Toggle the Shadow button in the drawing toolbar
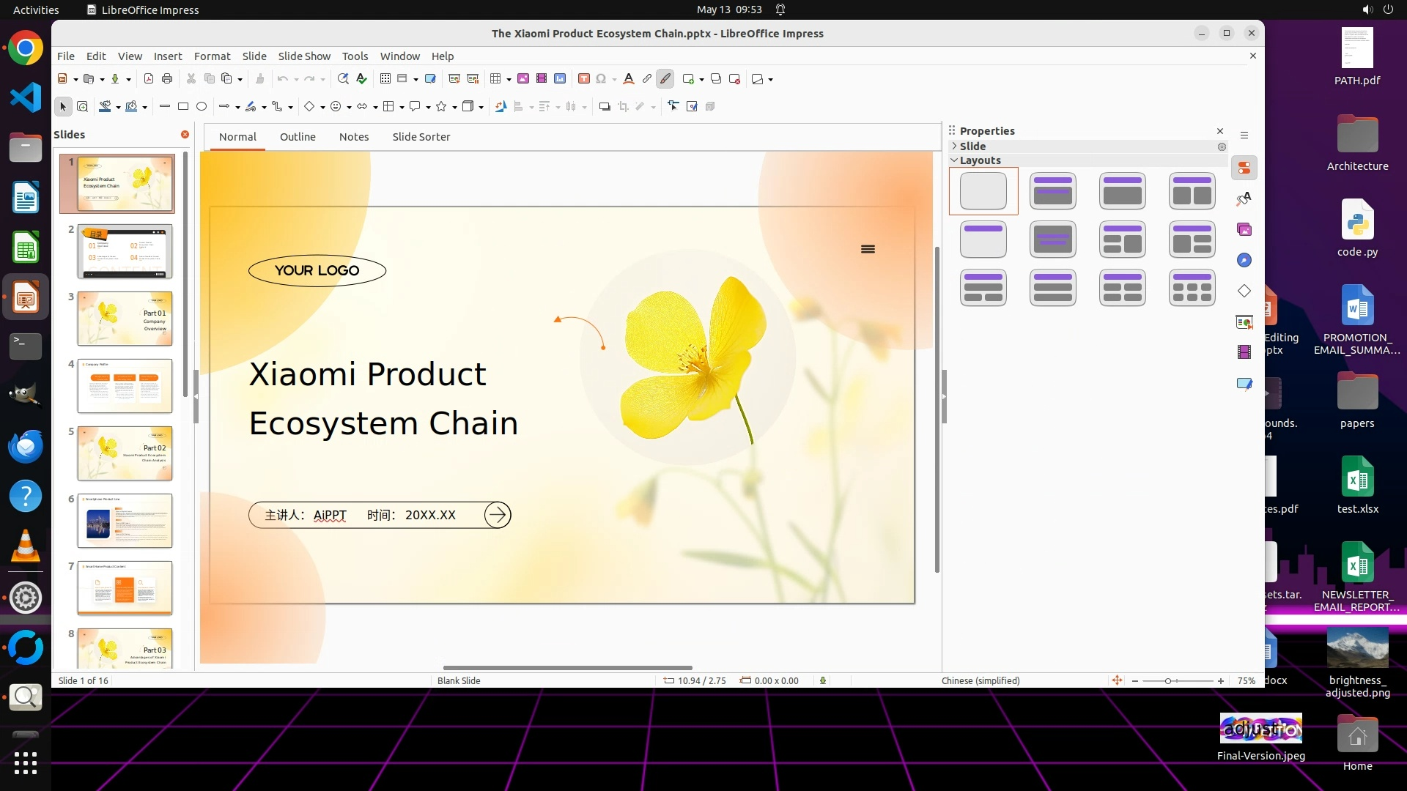 click(x=605, y=107)
